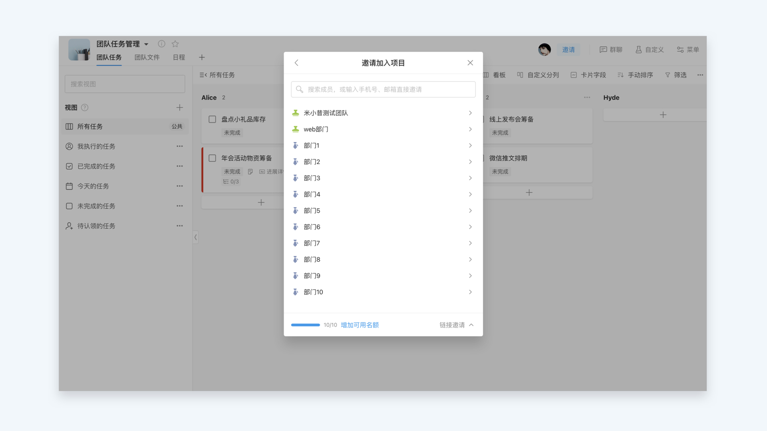The height and width of the screenshot is (431, 767).
Task: Click the member search input field
Action: point(383,89)
